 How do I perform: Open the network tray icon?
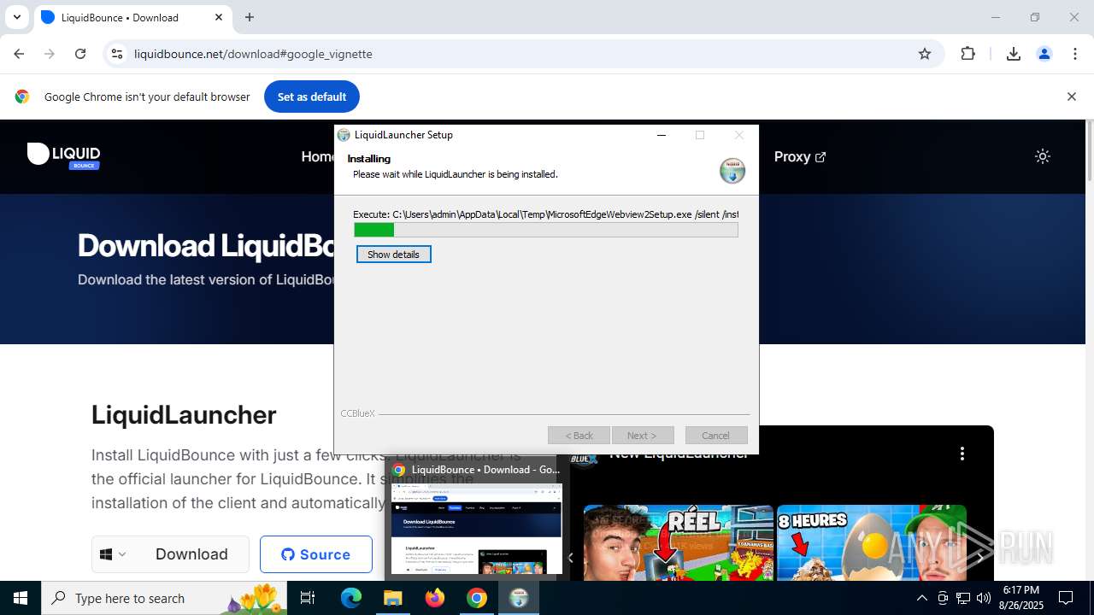coord(963,598)
